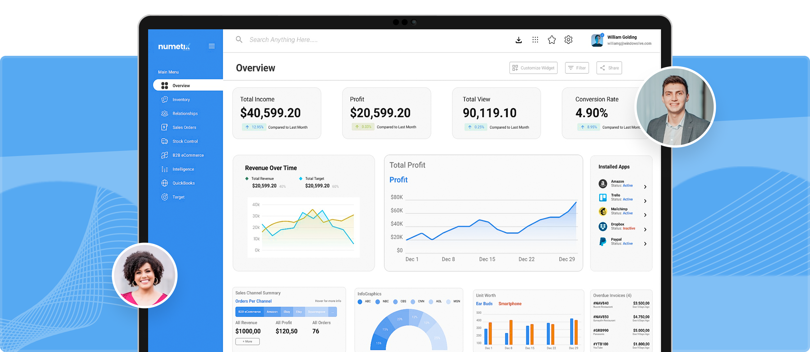Click the search magnifier icon

pyautogui.click(x=239, y=40)
